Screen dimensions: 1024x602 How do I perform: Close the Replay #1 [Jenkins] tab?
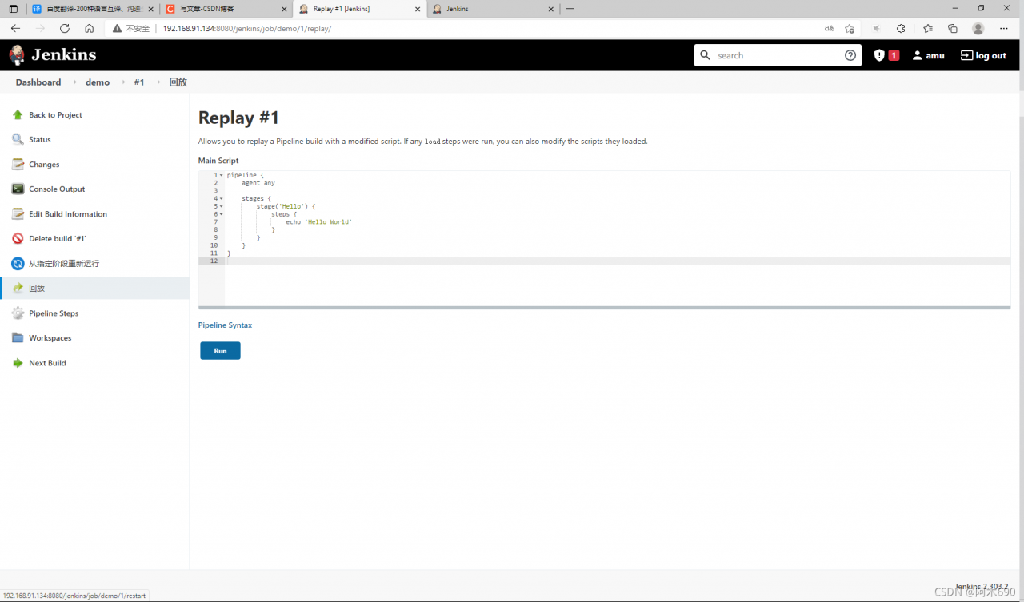pos(417,9)
